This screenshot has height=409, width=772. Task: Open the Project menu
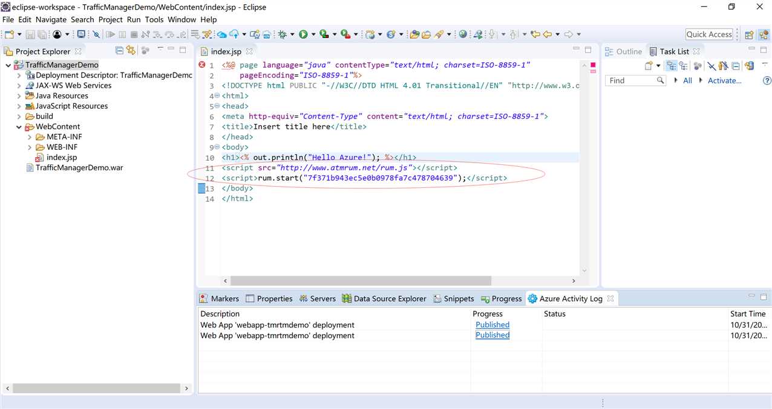111,19
